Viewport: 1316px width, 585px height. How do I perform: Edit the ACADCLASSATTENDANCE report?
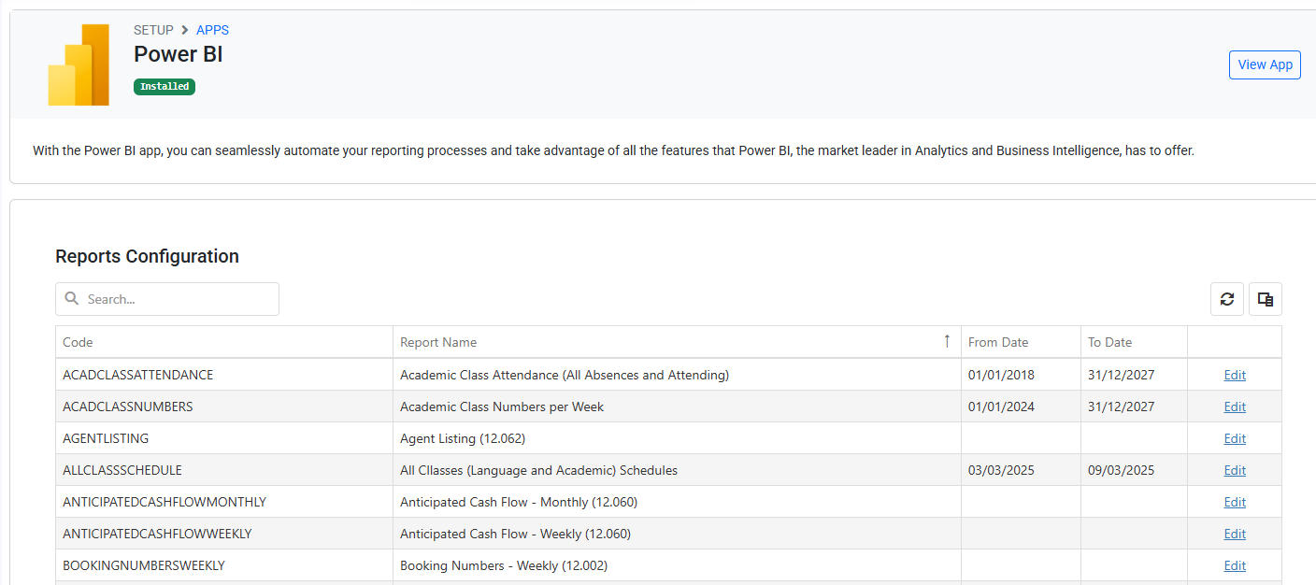1235,375
